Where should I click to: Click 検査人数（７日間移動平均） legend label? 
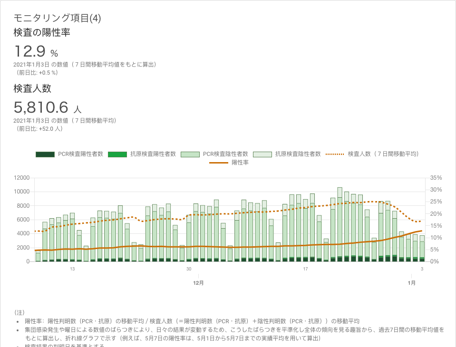(383, 154)
